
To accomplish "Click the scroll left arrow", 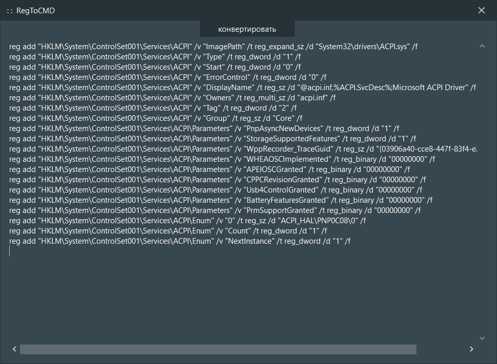I will point(15,349).
